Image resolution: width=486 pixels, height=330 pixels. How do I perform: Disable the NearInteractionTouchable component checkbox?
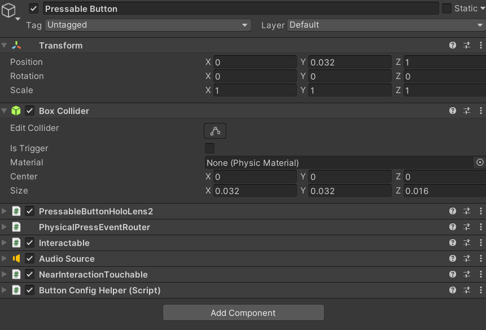tap(29, 274)
